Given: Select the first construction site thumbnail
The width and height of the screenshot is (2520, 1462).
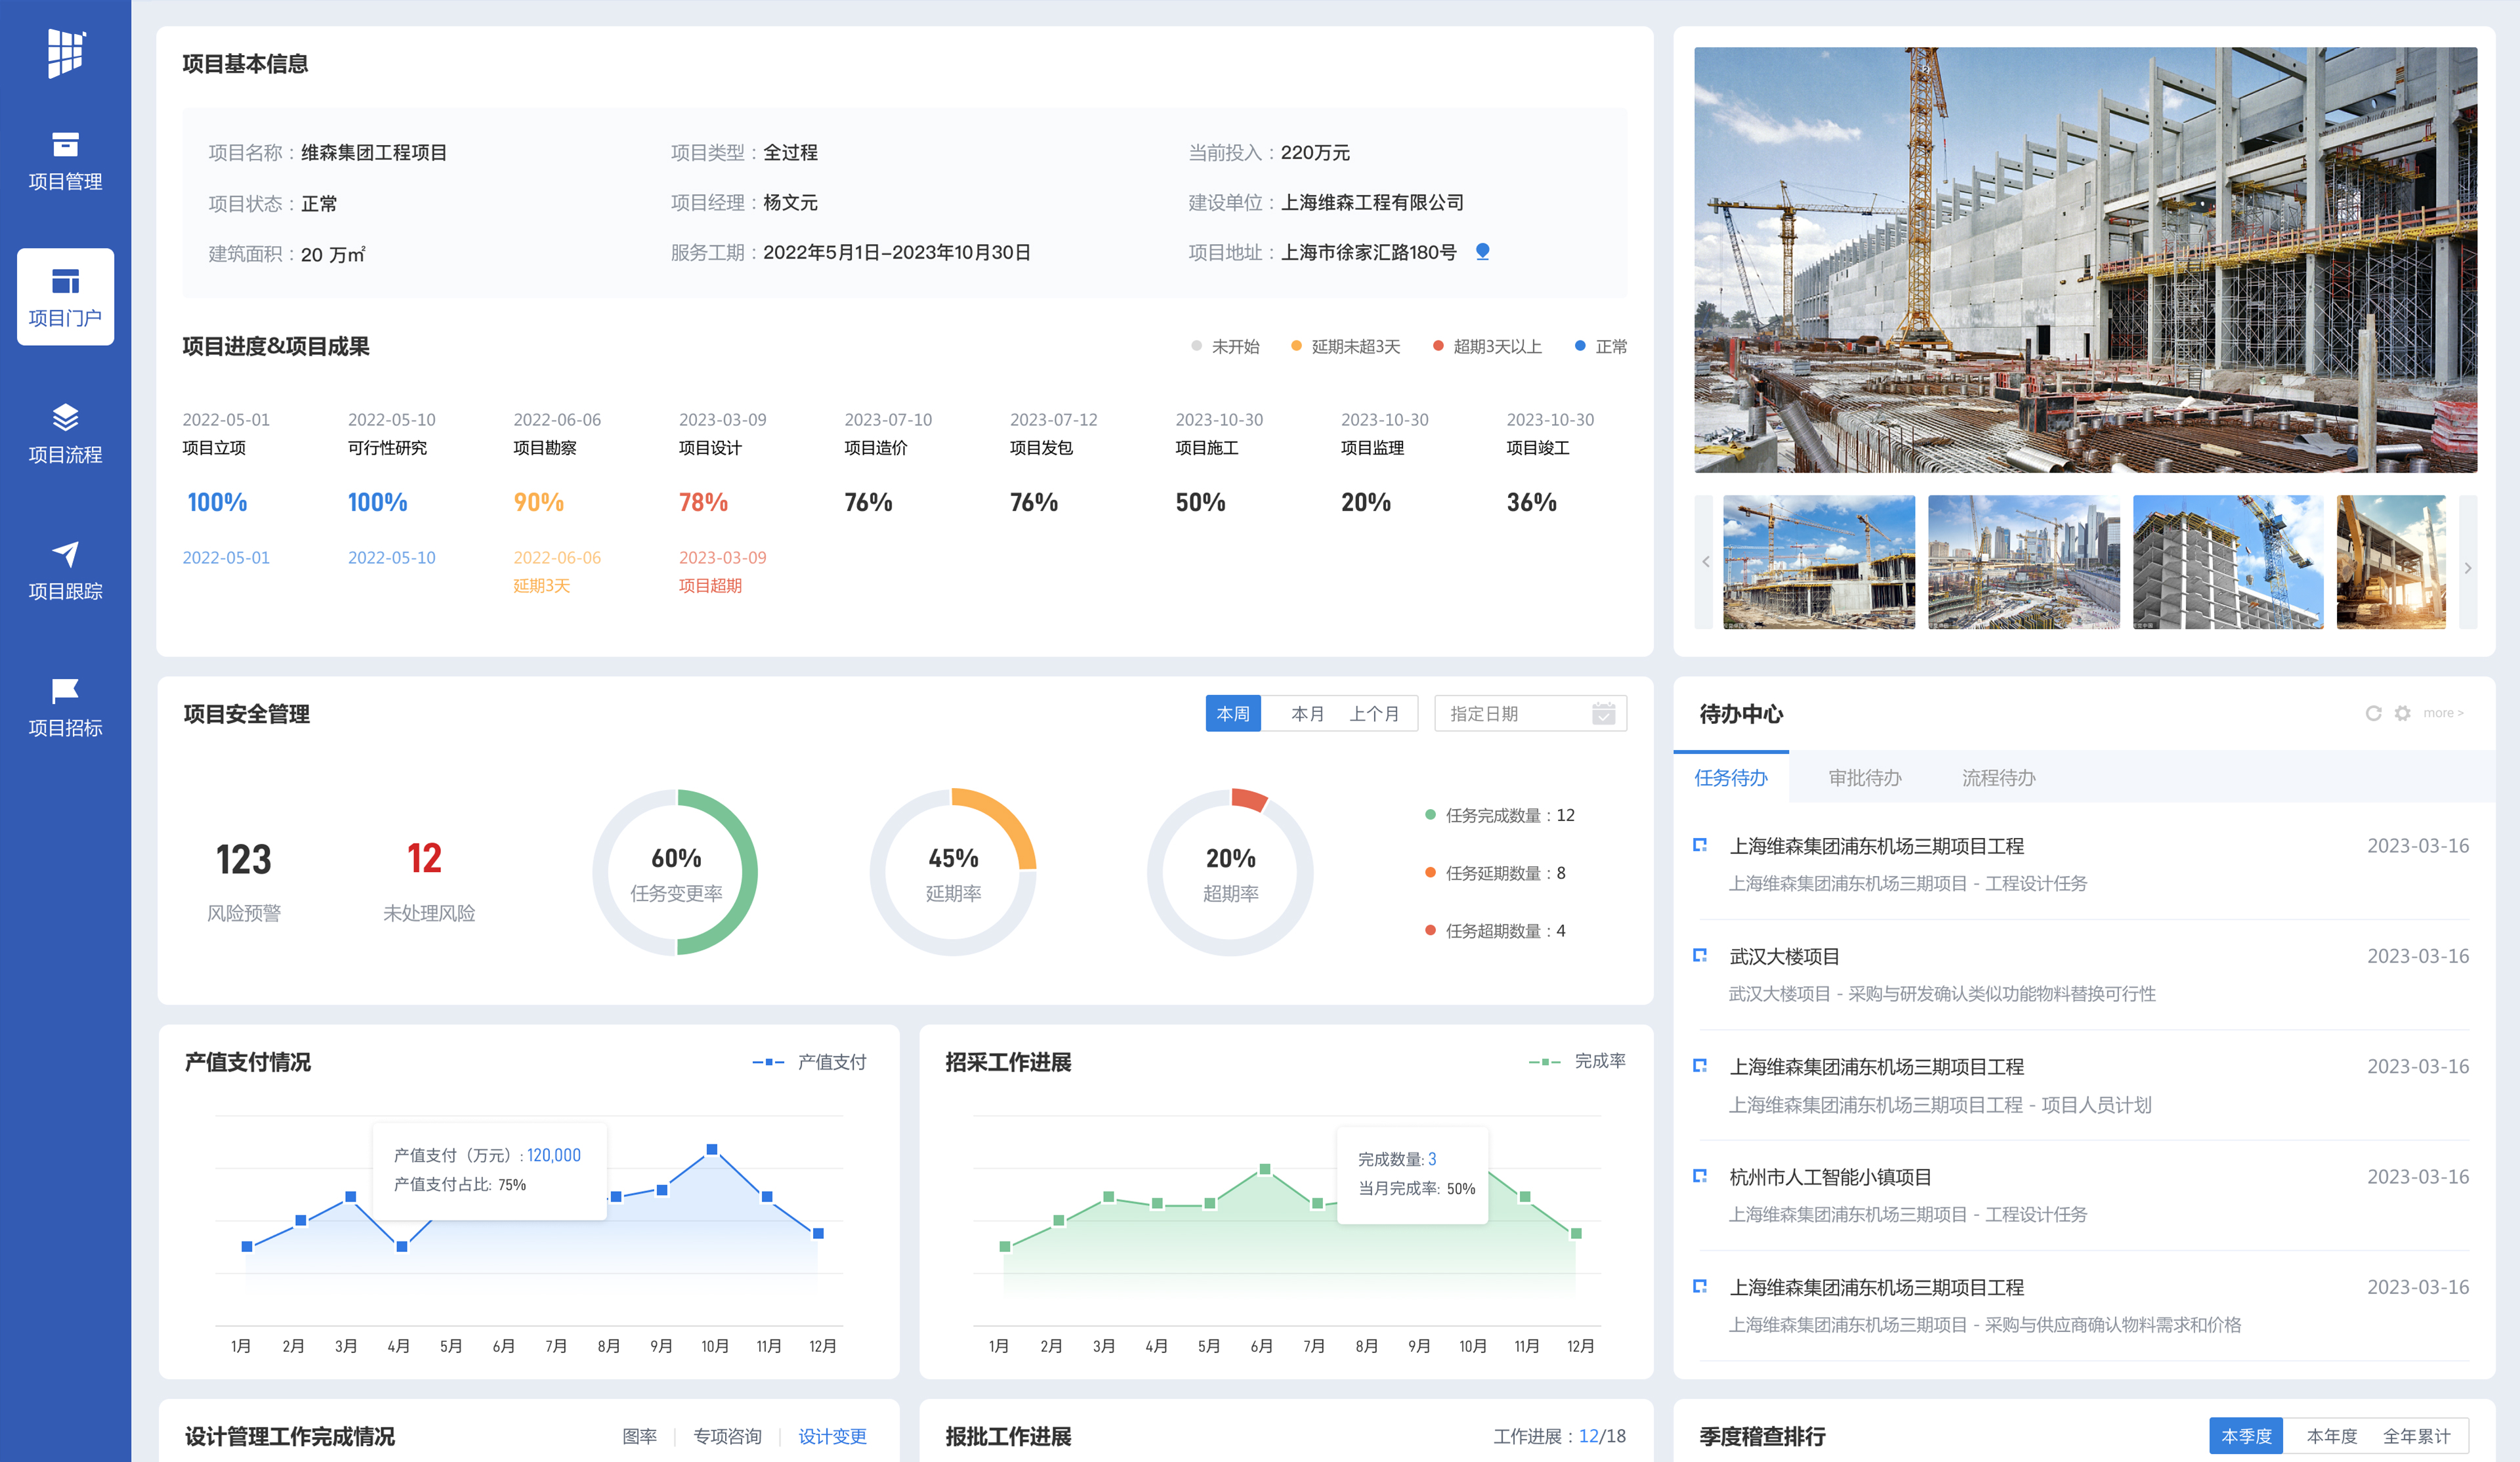Looking at the screenshot, I should tap(1818, 562).
